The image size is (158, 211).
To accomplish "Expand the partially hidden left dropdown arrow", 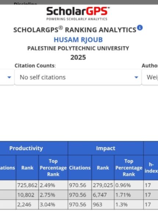I will 9,77.
